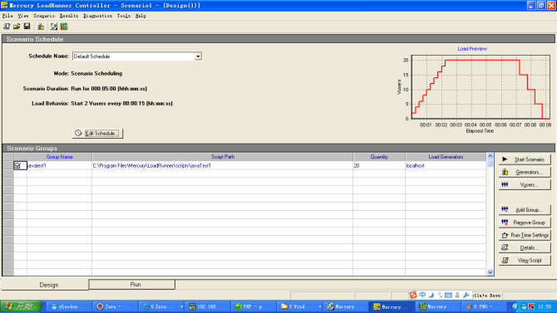Click the soft keyboard IME icon

pos(448,295)
